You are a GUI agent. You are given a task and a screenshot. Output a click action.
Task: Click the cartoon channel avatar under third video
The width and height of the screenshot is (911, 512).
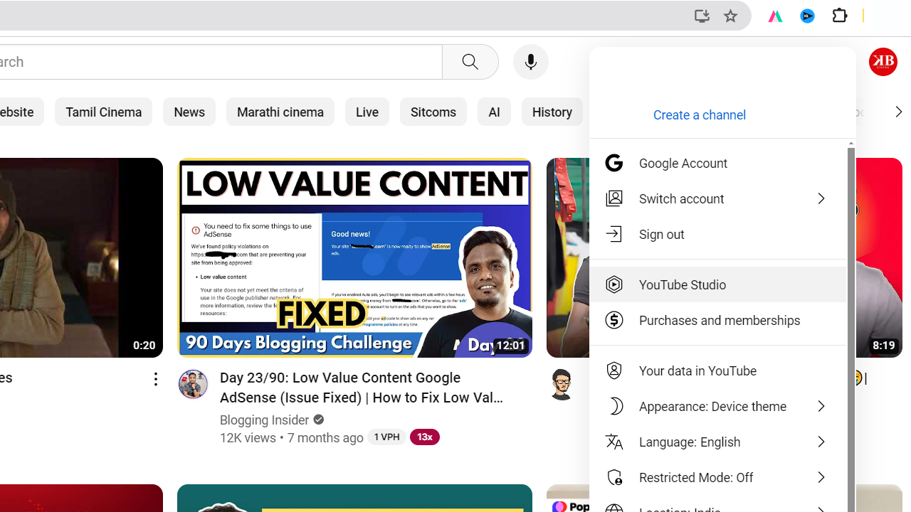[562, 384]
